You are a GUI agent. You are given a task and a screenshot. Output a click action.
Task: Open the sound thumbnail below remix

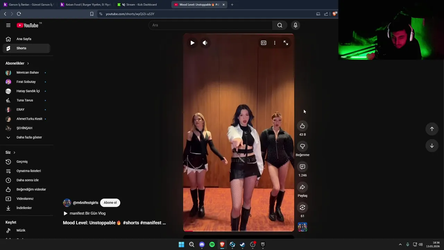point(302,227)
